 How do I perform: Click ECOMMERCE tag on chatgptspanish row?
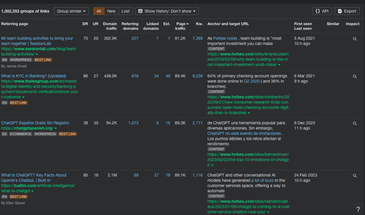point(20,134)
